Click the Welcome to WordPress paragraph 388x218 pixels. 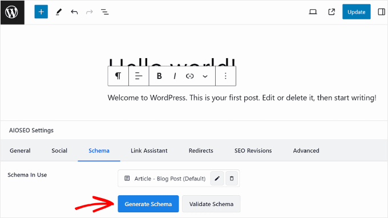click(242, 98)
